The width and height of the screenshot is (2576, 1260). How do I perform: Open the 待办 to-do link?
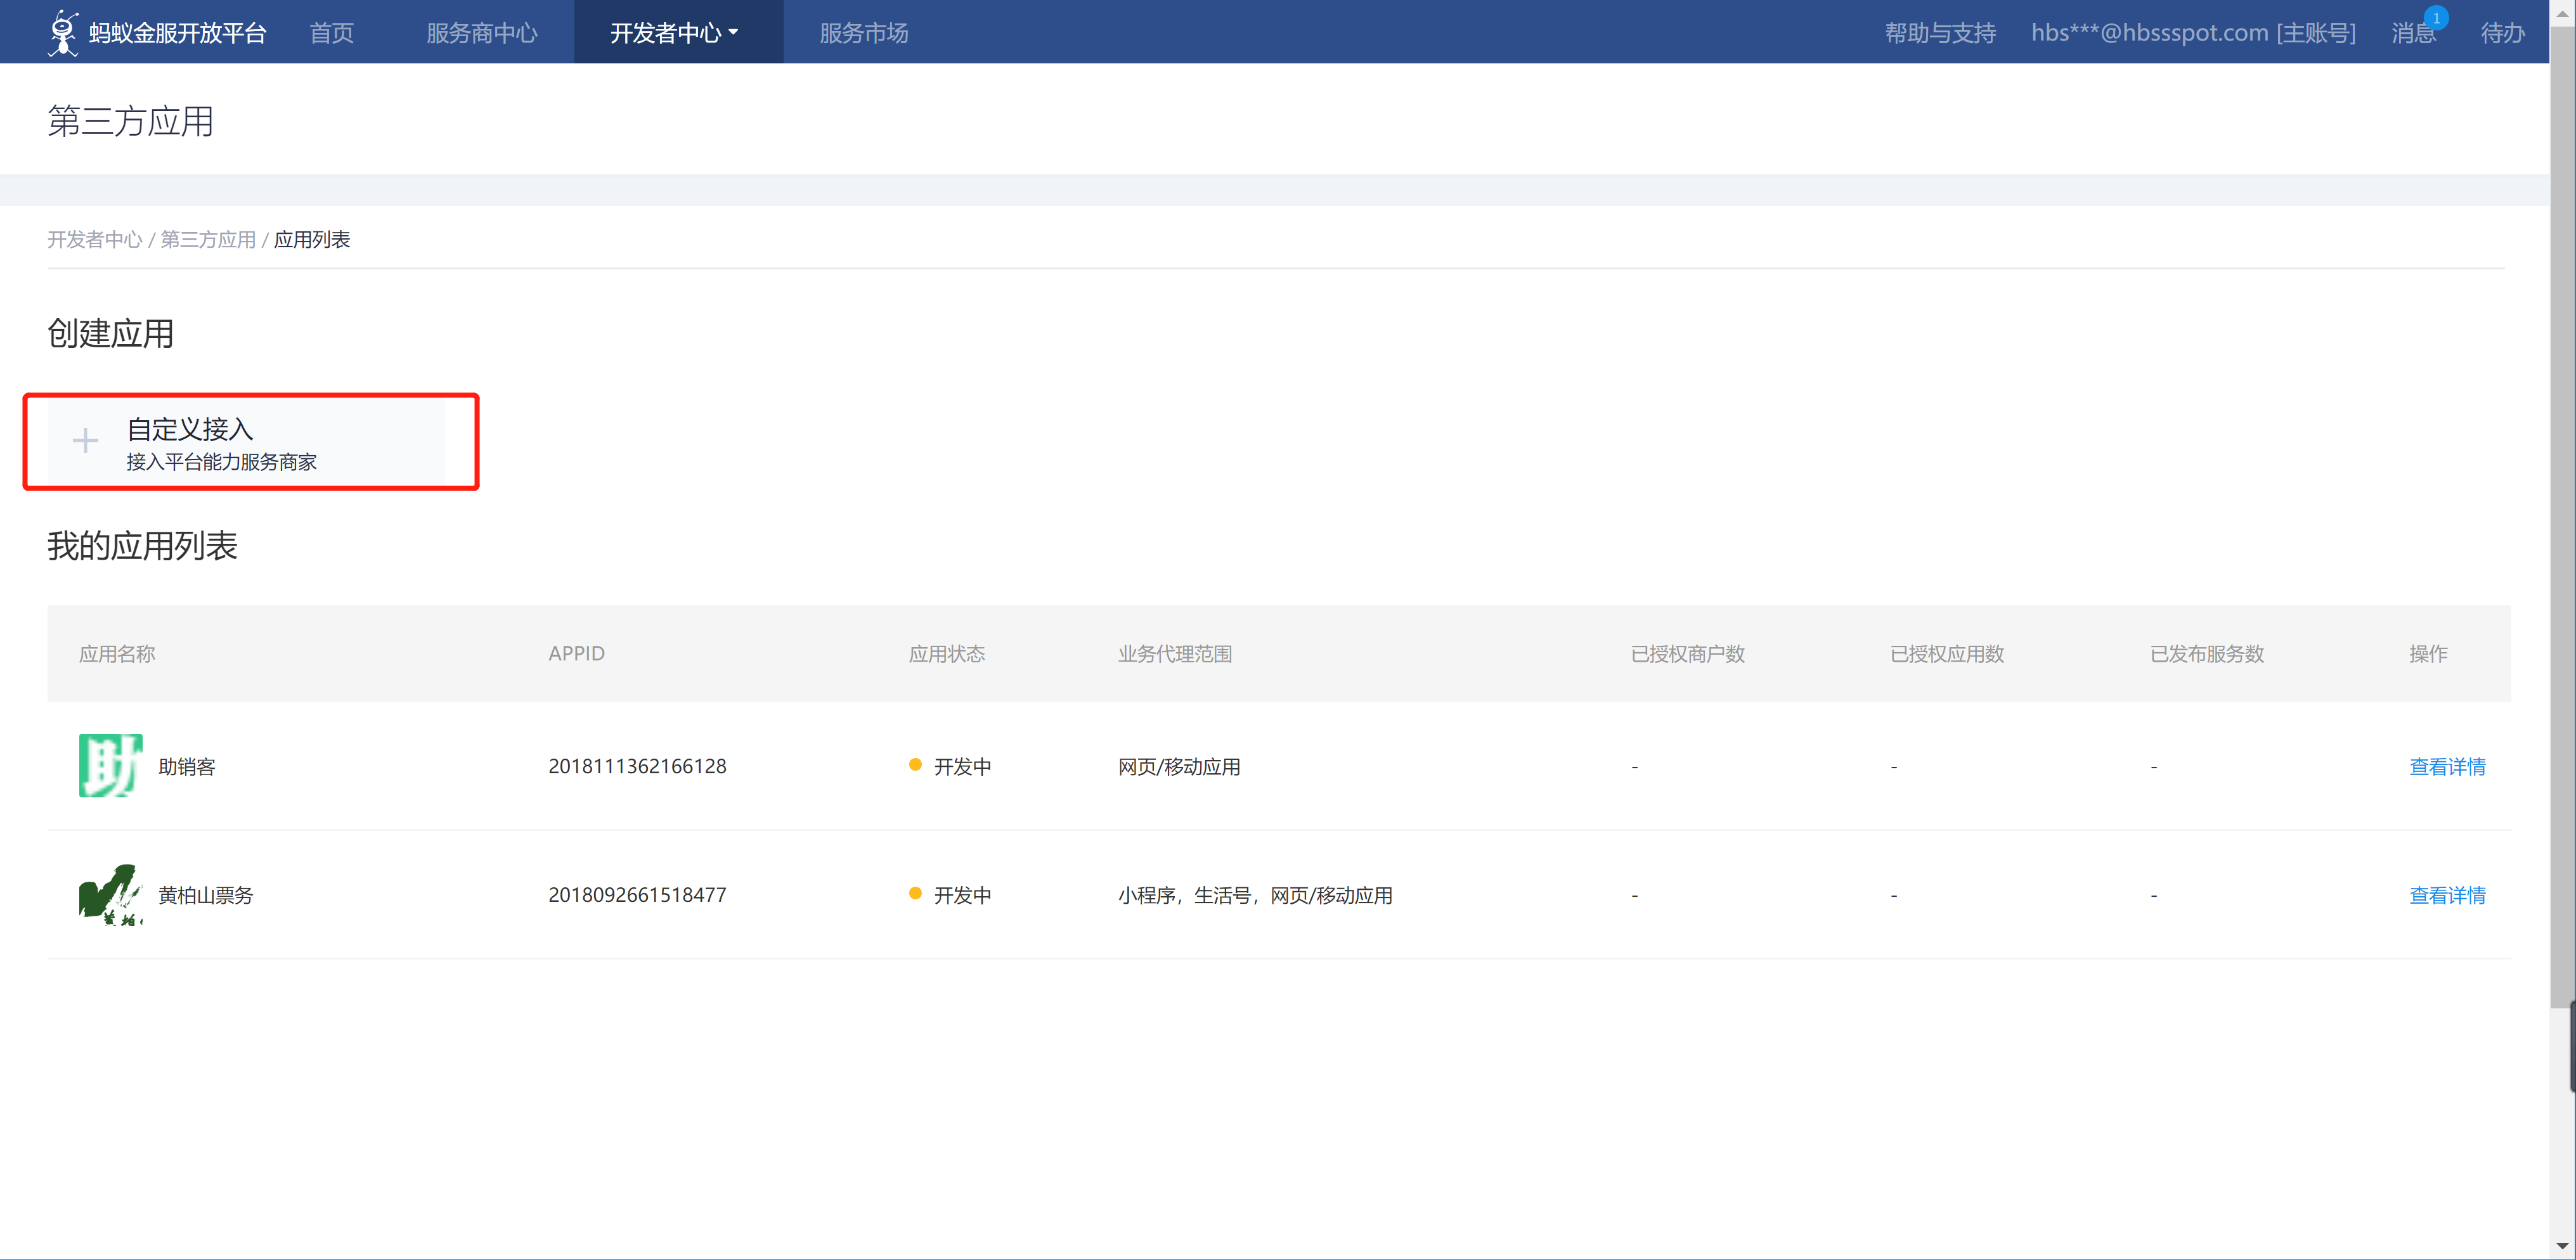(2502, 33)
